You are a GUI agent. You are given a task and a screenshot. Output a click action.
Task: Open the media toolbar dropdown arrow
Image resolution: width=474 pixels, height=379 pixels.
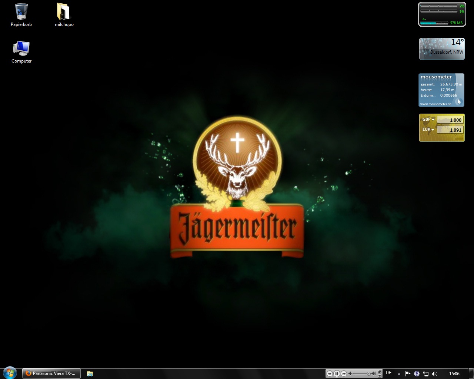(x=380, y=375)
